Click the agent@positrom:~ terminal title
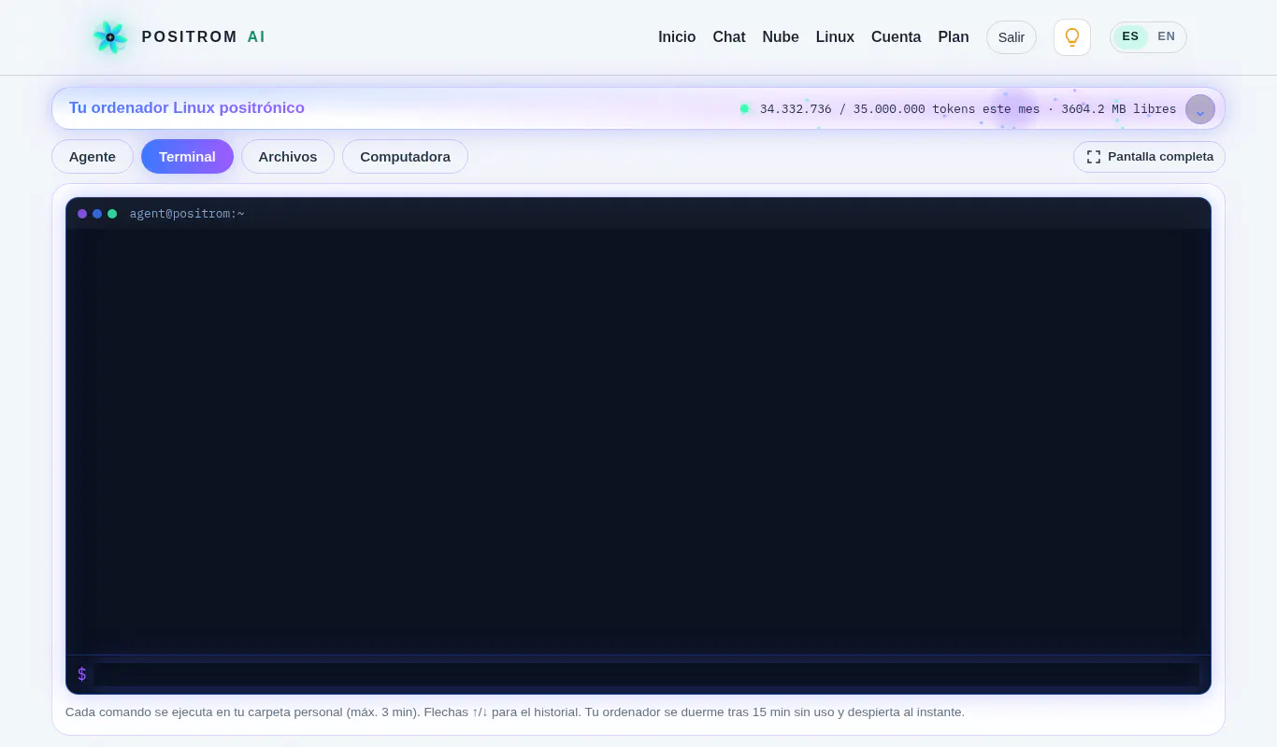1277x747 pixels. (x=187, y=214)
